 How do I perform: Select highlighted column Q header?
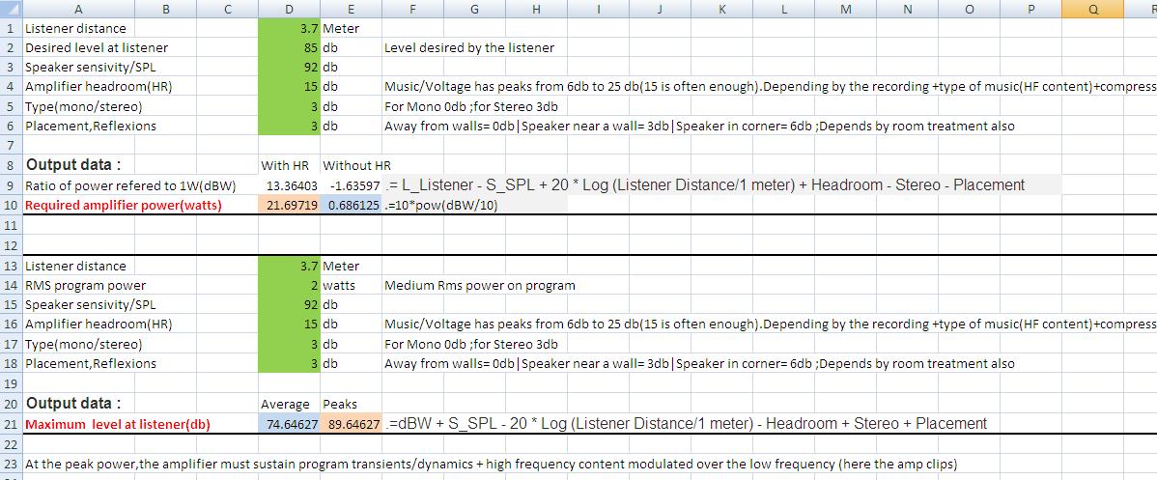[x=1093, y=9]
